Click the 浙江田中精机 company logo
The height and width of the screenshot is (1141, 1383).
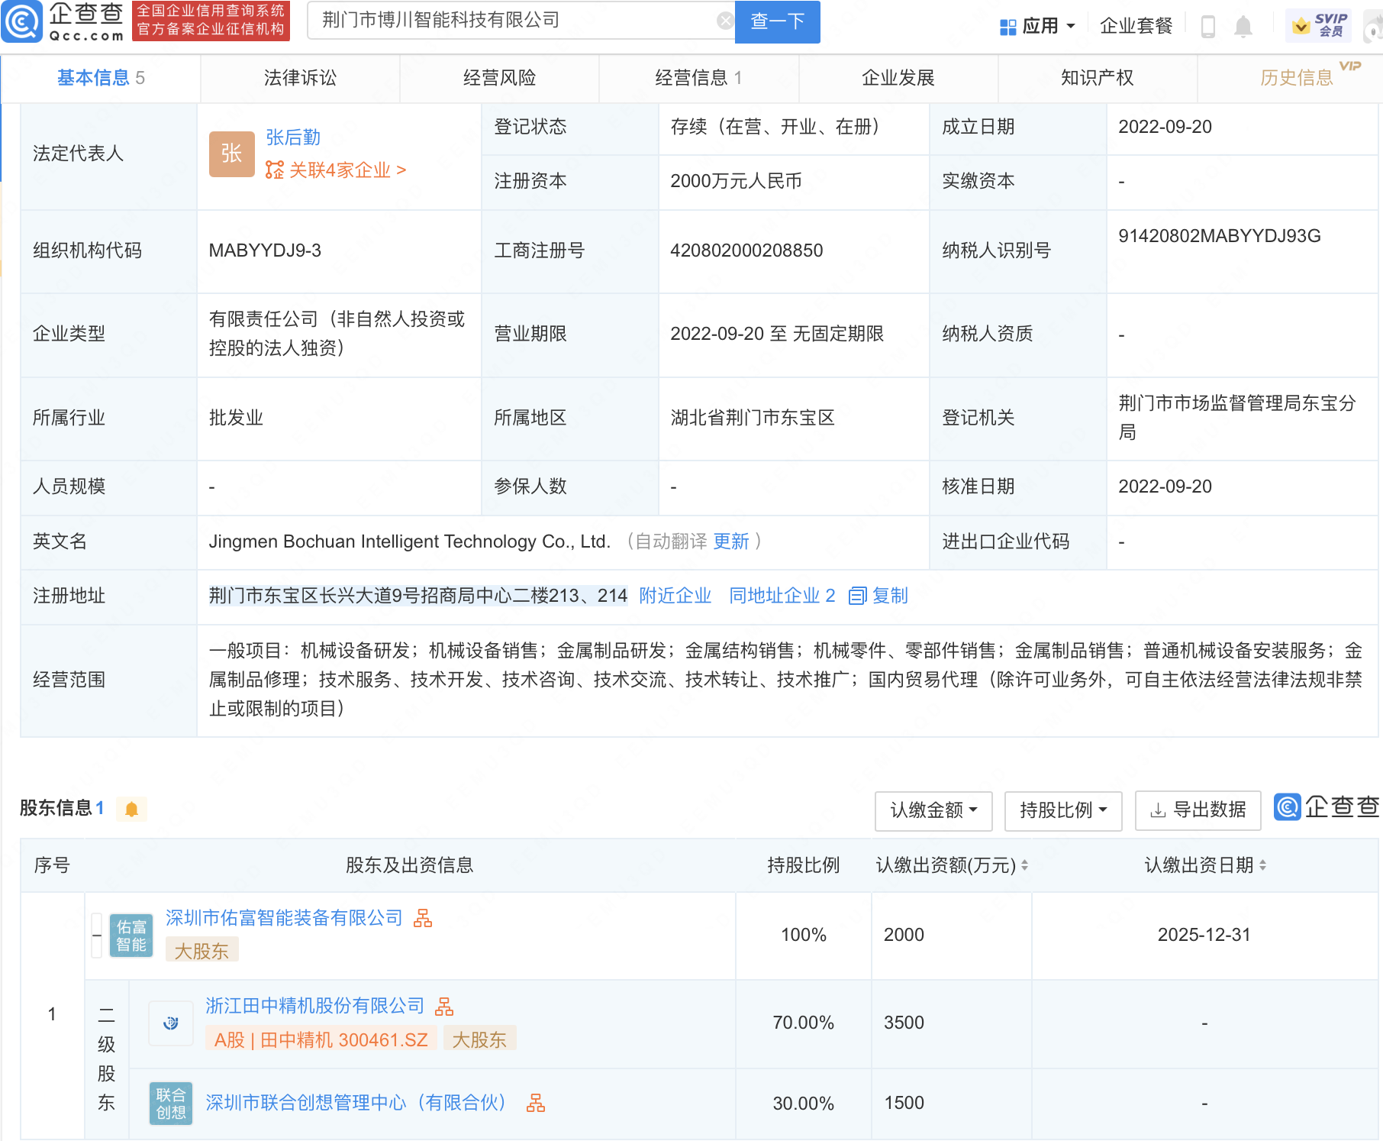pyautogui.click(x=171, y=1023)
